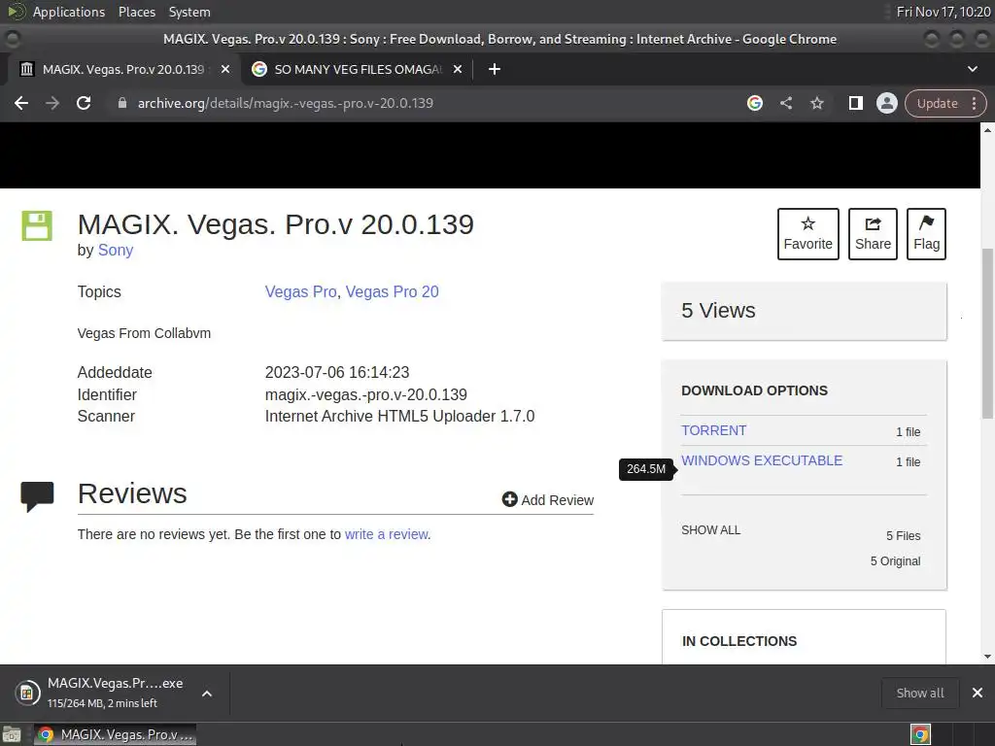Click the Internet Archive HTML5 Uploader 1.7.0 text

click(399, 416)
